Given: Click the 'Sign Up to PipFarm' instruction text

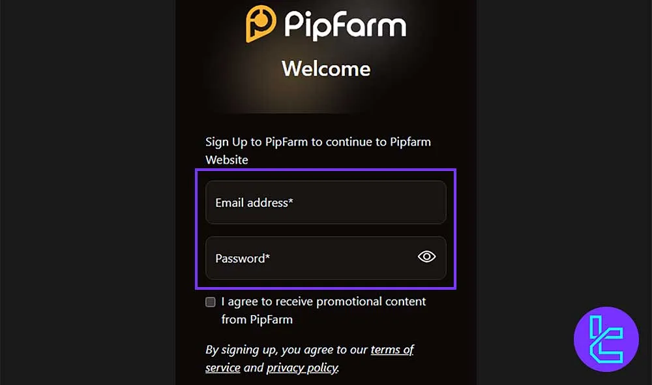Looking at the screenshot, I should 318,142.
